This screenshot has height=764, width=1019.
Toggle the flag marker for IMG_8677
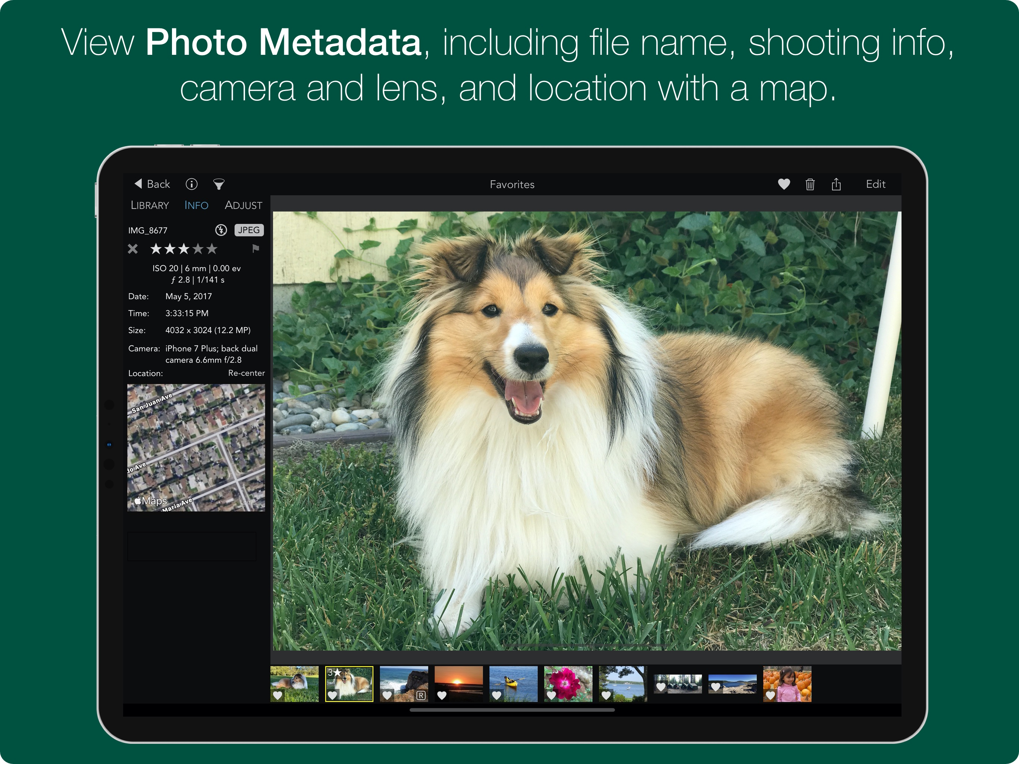pos(255,249)
